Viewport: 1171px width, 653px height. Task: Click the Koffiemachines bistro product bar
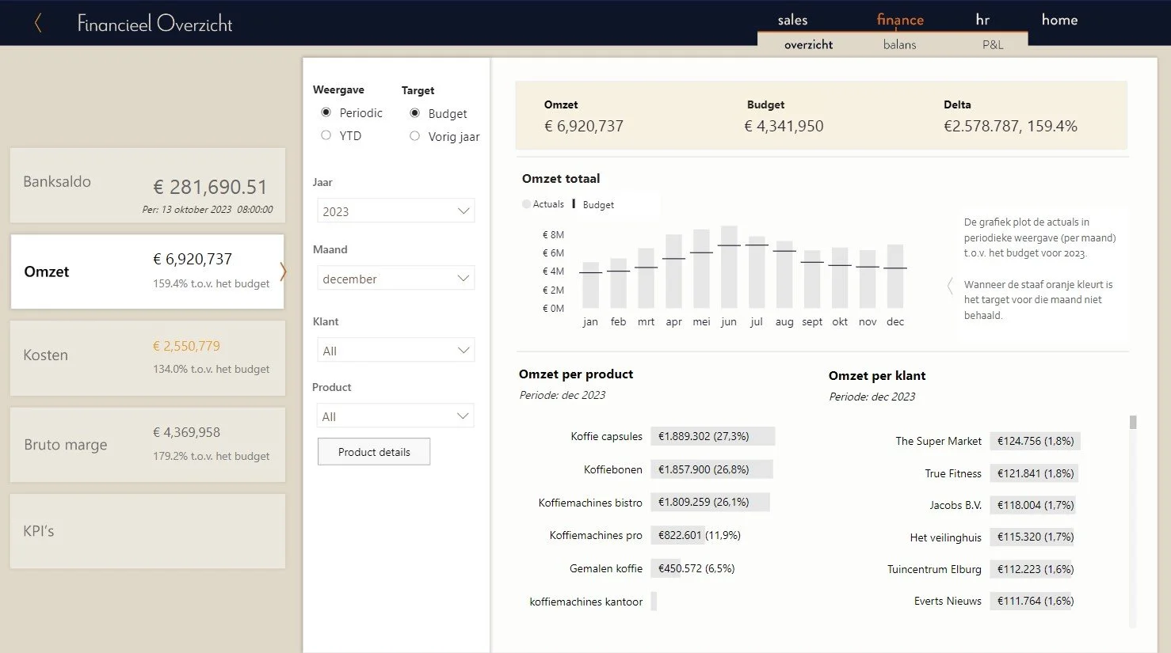(x=709, y=502)
